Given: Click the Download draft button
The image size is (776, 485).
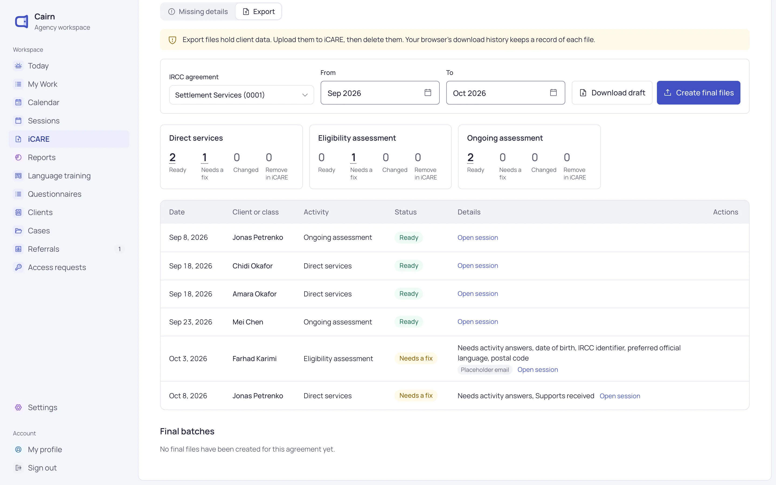Looking at the screenshot, I should pyautogui.click(x=612, y=93).
